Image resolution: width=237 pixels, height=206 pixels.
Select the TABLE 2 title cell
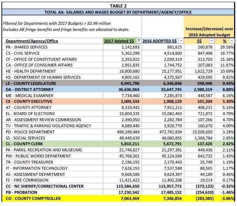[x=118, y=6]
